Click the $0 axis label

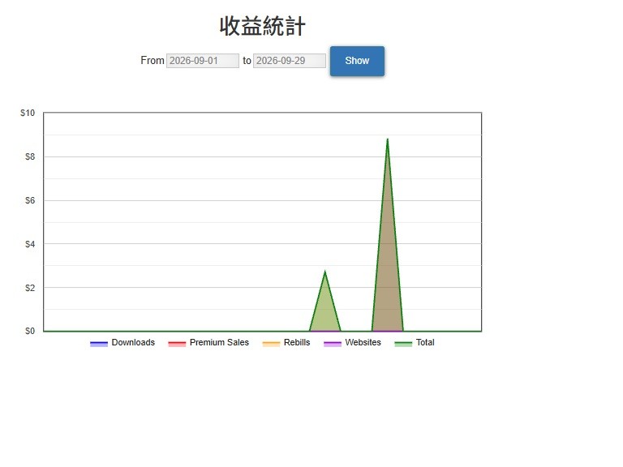tap(30, 331)
